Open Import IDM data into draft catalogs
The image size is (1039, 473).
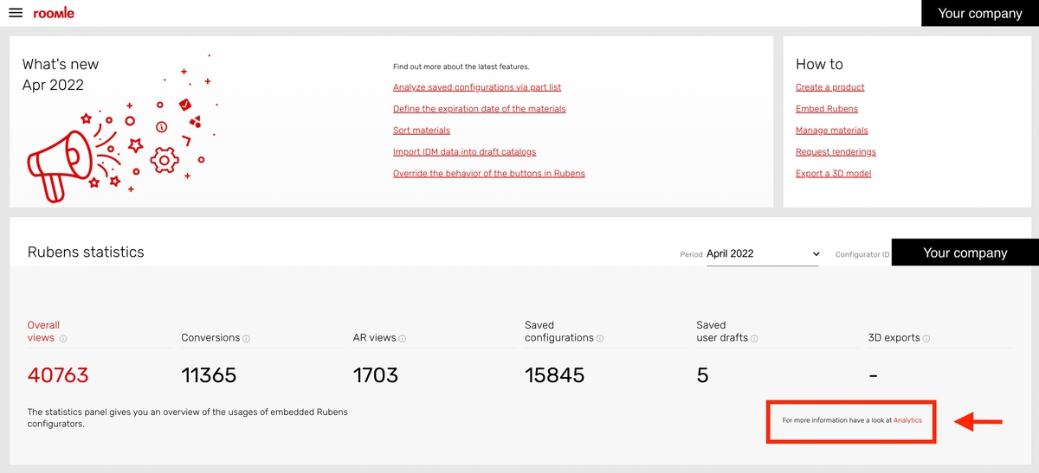coord(464,152)
